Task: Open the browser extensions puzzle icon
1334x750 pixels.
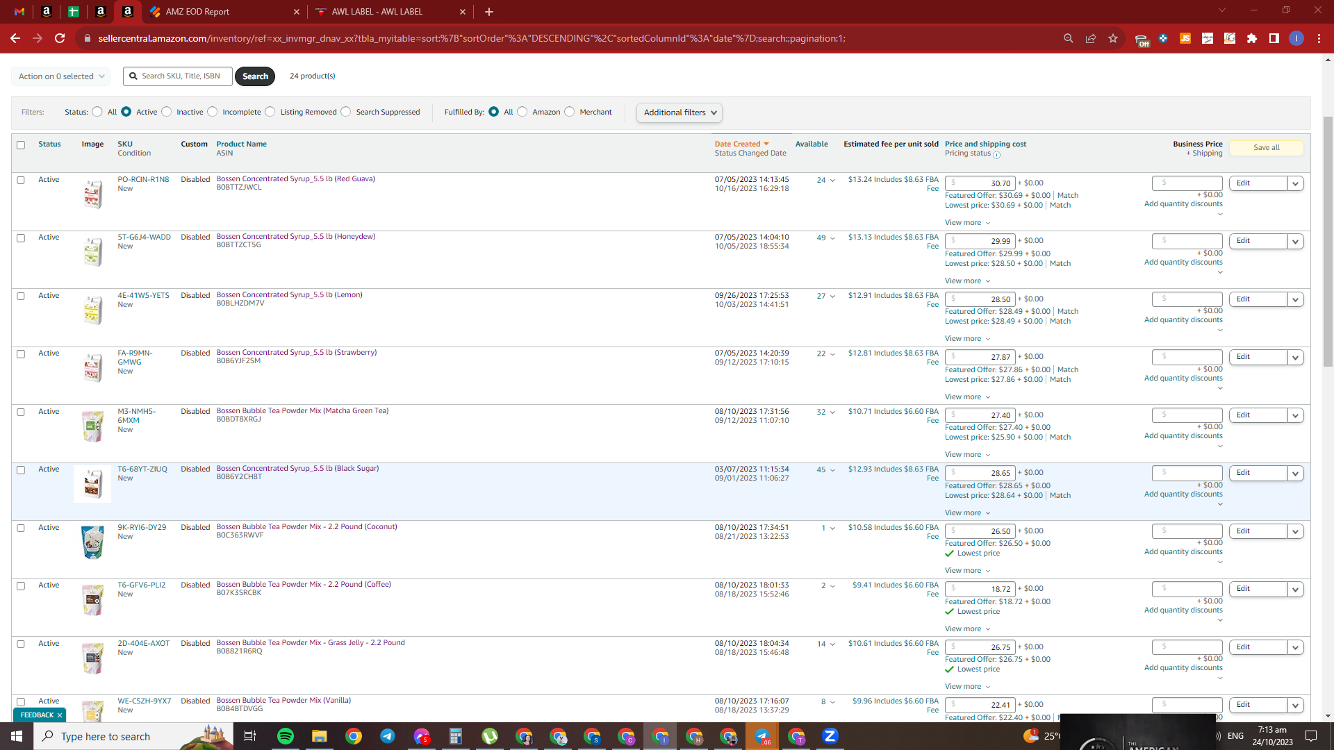Action: coord(1252,38)
